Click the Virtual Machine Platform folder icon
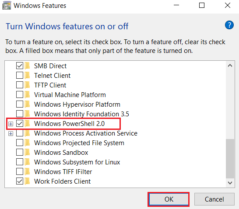The width and height of the screenshot is (239, 209). click(x=27, y=94)
